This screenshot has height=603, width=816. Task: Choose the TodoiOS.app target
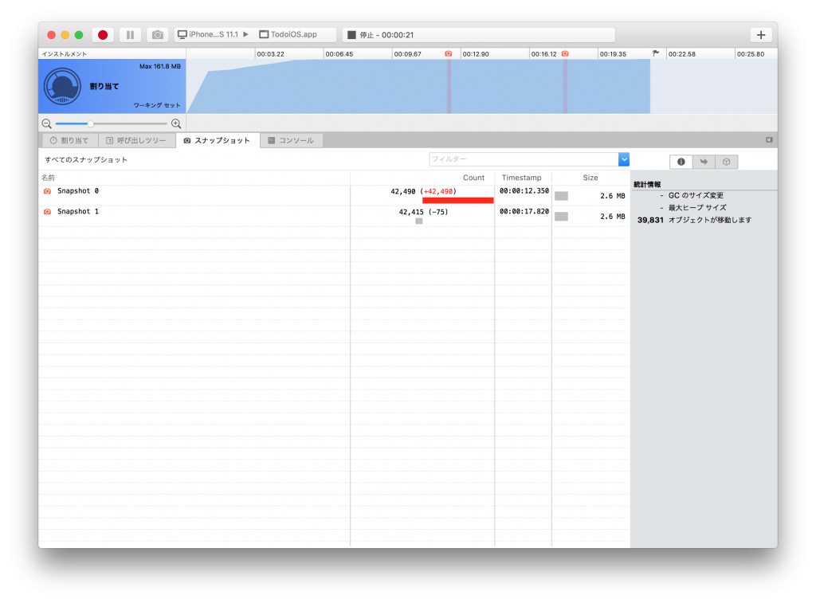(288, 35)
